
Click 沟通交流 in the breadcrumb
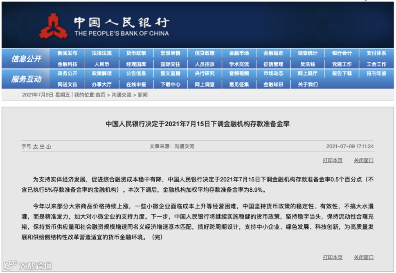pos(122,95)
